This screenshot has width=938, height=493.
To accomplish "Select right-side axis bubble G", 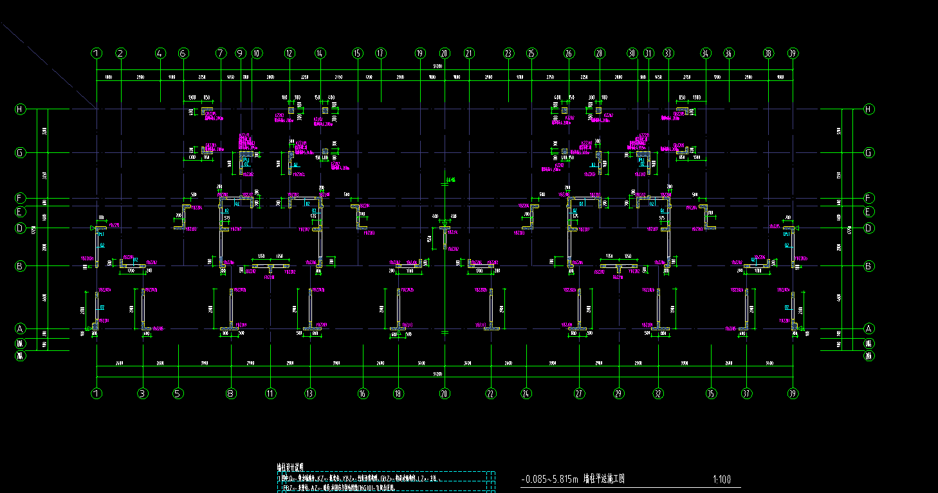I will (x=869, y=153).
